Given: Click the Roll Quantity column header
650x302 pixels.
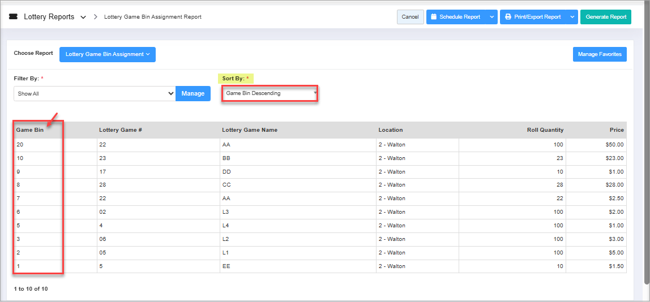Looking at the screenshot, I should coord(545,130).
